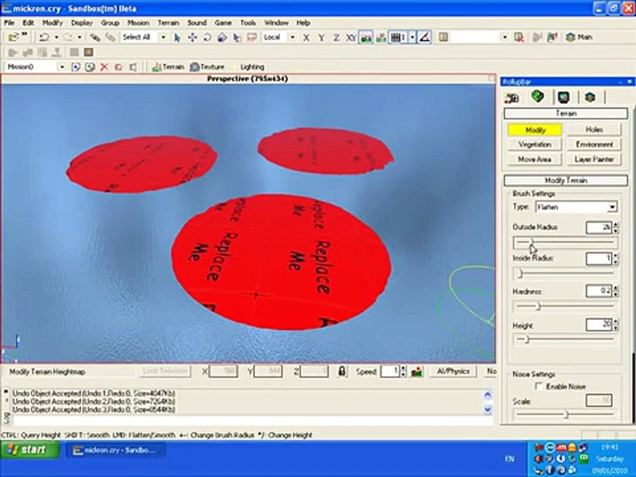Switch to the Display settings tab in RollupBar

point(564,97)
